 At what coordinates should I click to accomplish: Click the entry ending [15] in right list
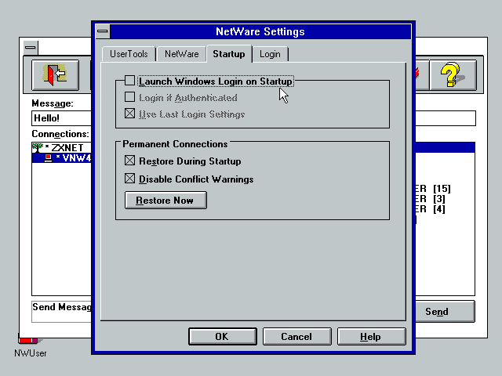pos(433,189)
